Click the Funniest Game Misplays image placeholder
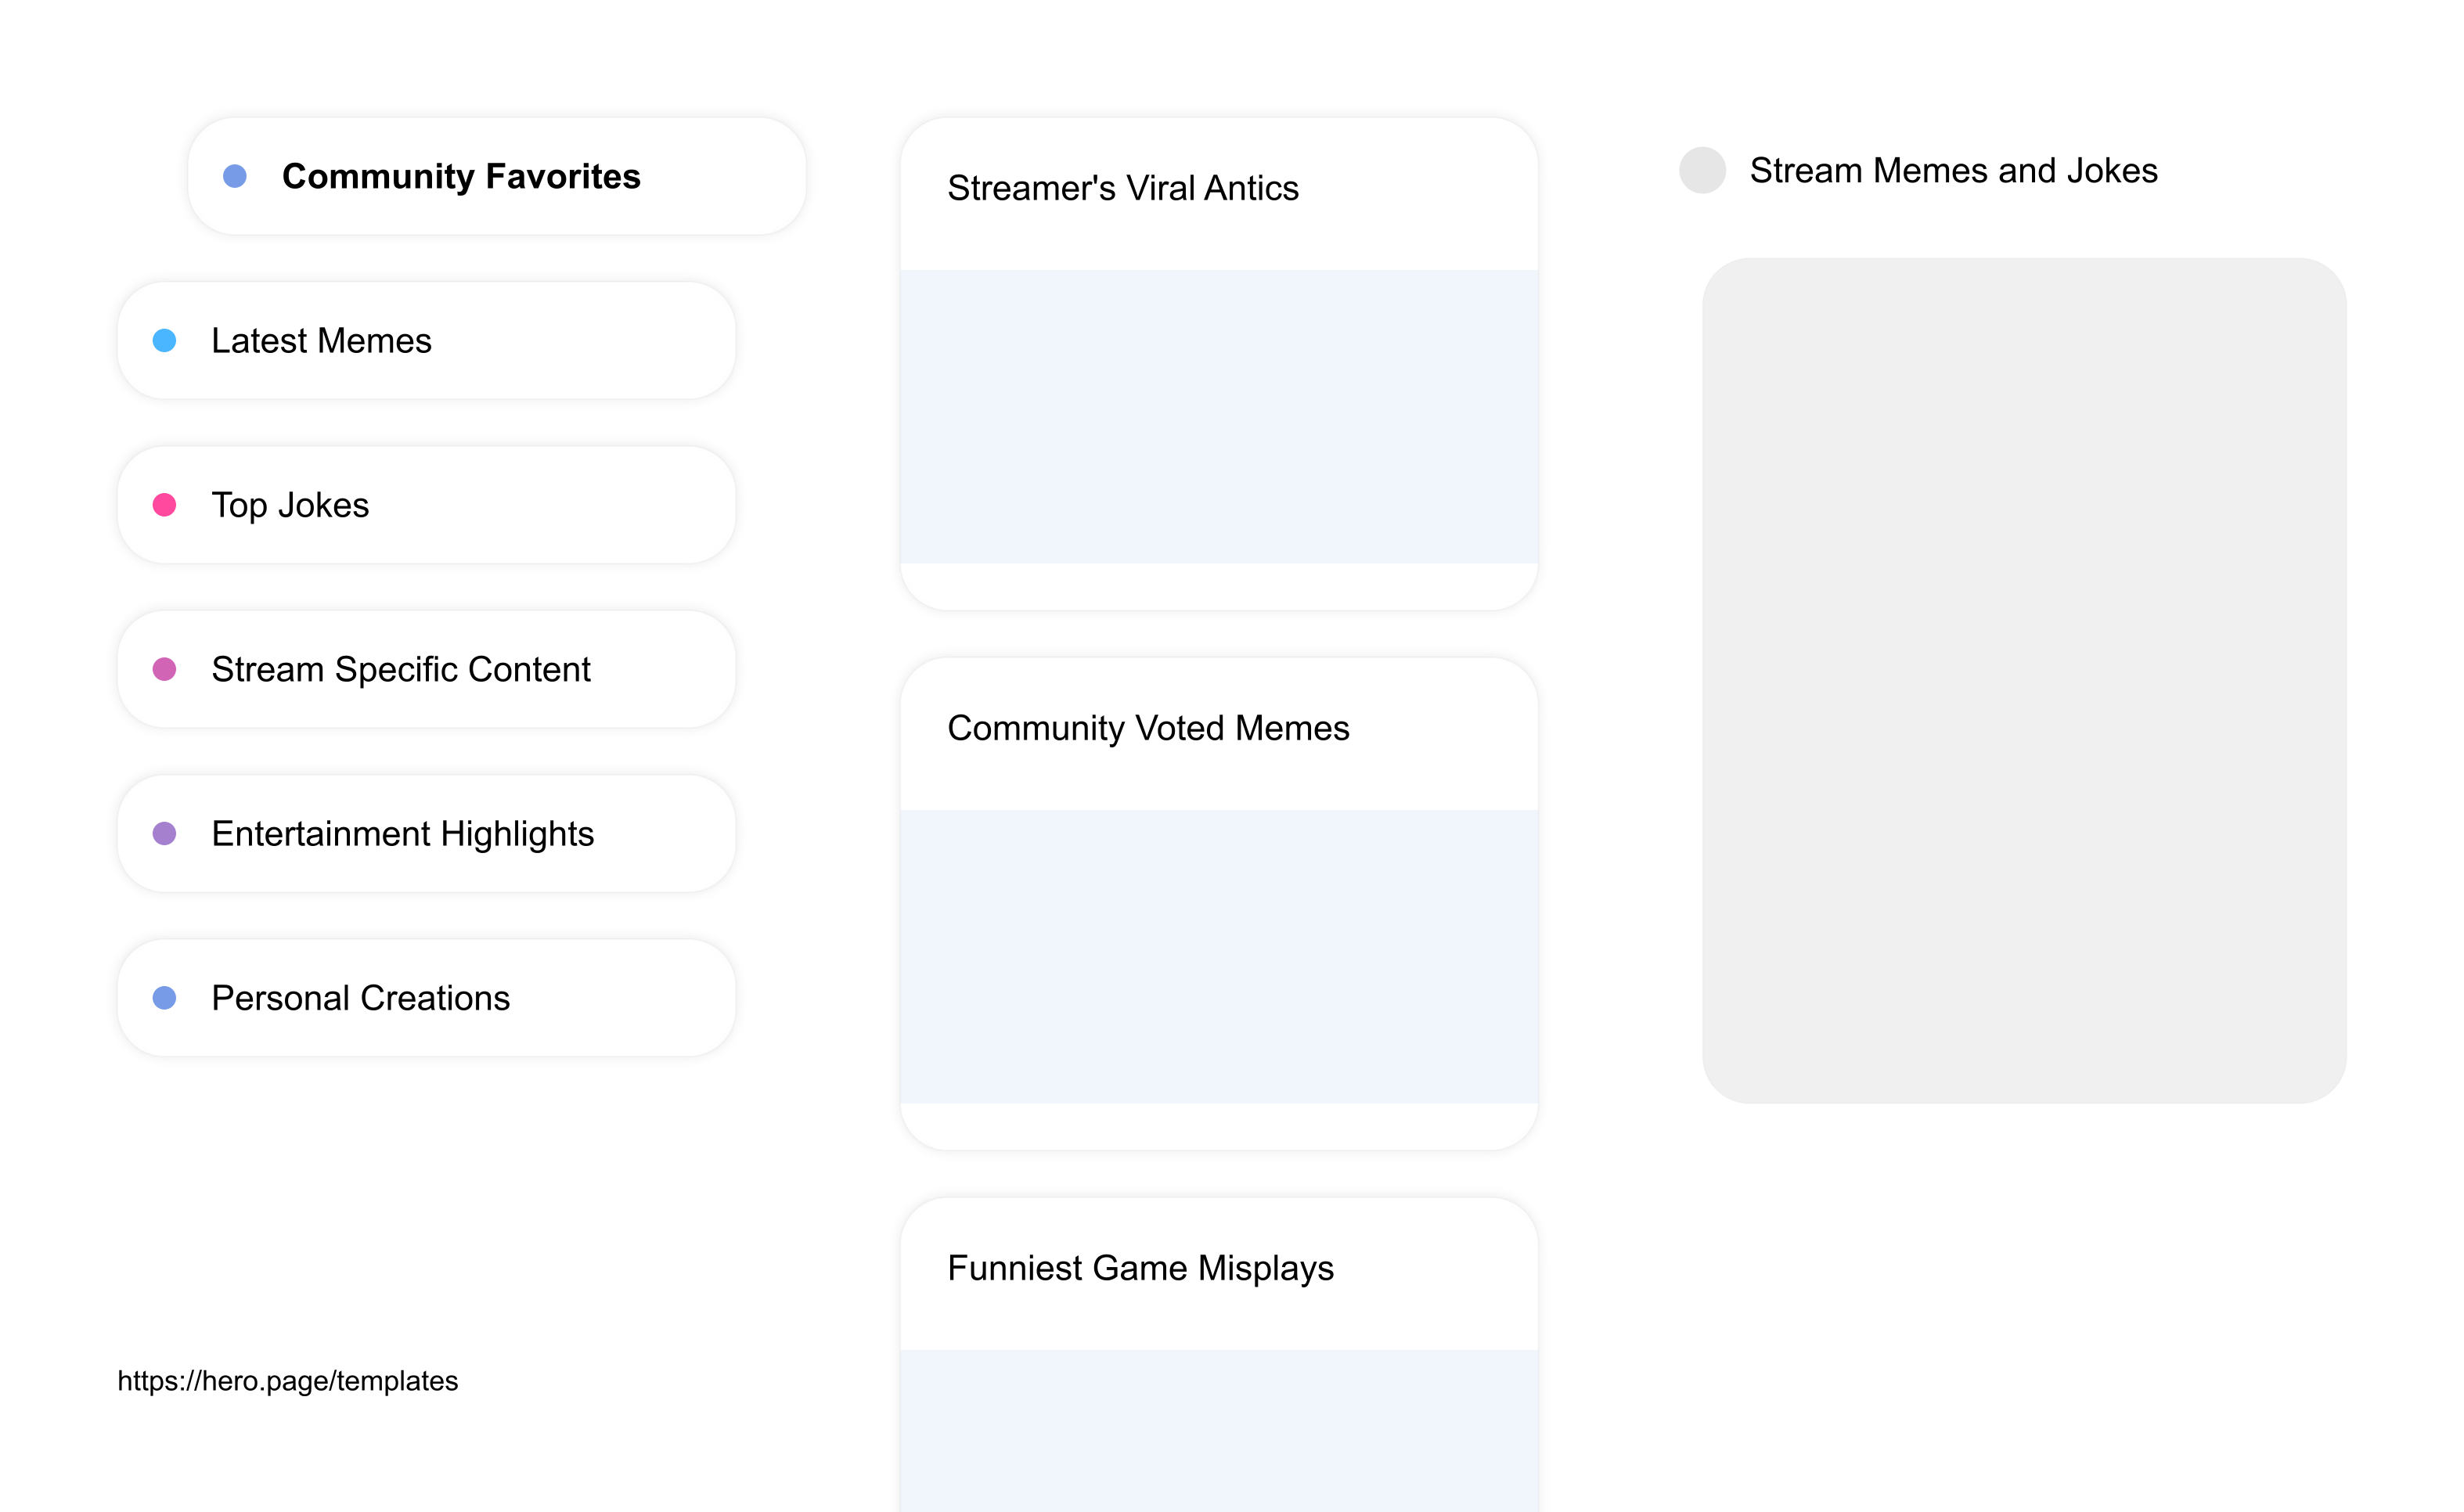Viewport: 2464px width, 1512px height. (1219, 1431)
